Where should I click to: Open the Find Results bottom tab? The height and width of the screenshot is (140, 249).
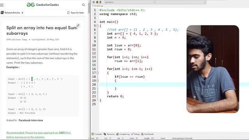pos(147,134)
